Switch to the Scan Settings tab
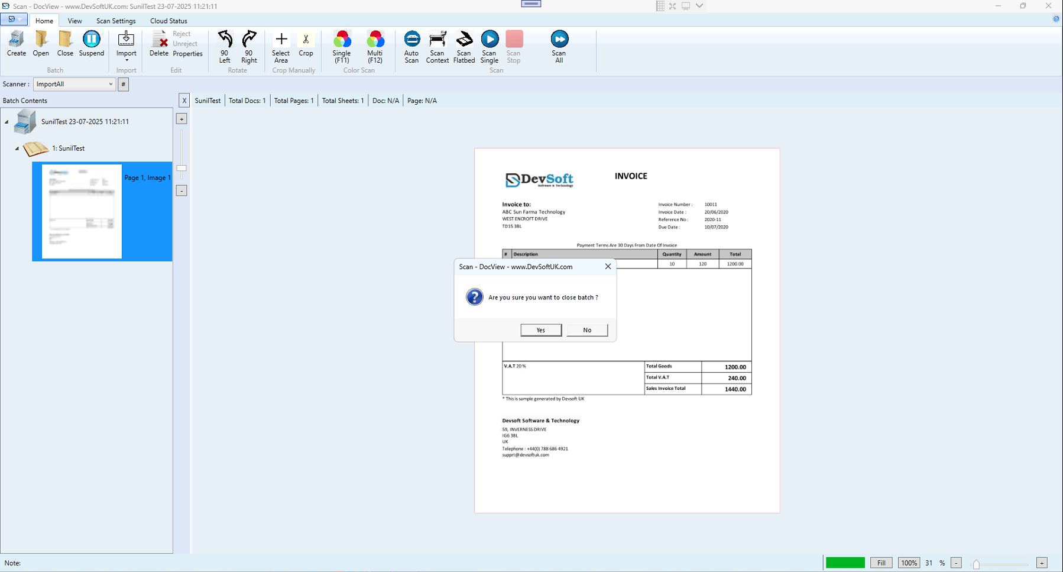 116,21
